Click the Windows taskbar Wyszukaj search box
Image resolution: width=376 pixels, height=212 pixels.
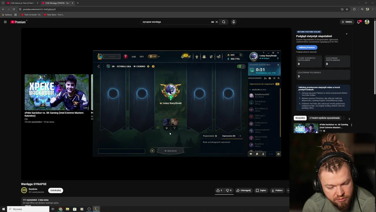28,209
